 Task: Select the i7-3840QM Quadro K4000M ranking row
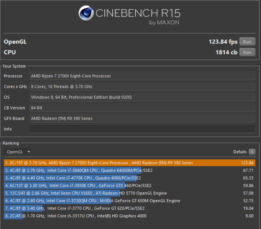pyautogui.click(x=130, y=170)
